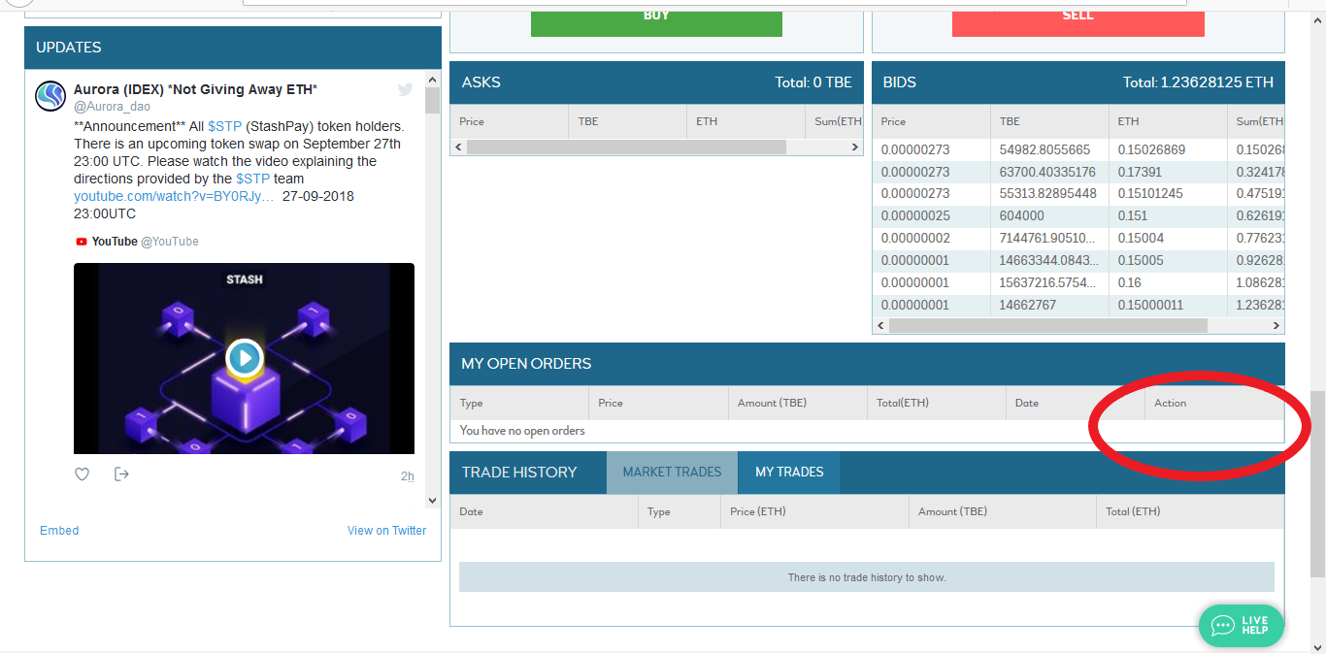Select bid row with 55313.82895448 TBE
1326x654 pixels.
coord(1078,194)
